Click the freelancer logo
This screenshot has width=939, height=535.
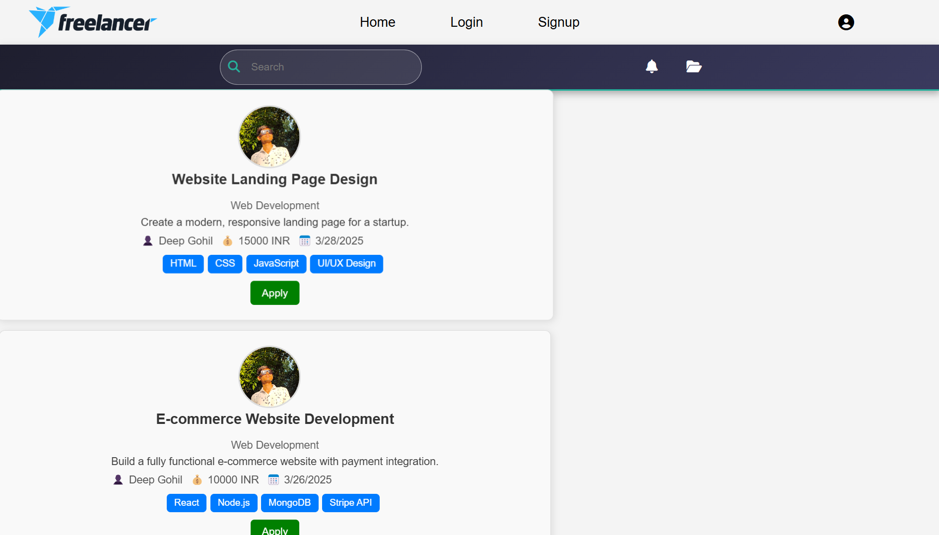(93, 22)
